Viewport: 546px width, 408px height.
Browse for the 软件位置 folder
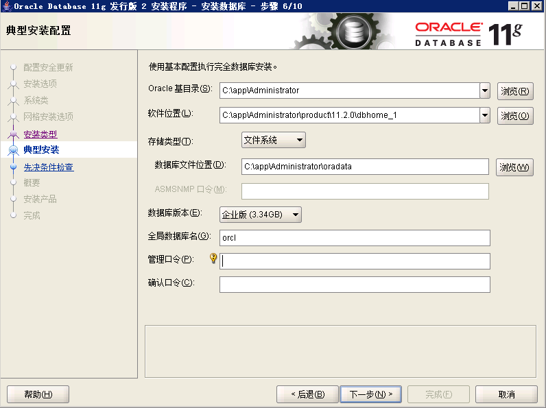coord(514,116)
